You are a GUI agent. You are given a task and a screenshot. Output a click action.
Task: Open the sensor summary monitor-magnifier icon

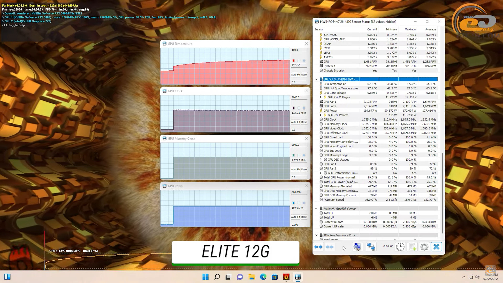click(x=357, y=247)
